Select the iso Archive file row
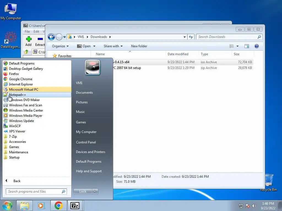The image size is (282, 211). point(183,62)
